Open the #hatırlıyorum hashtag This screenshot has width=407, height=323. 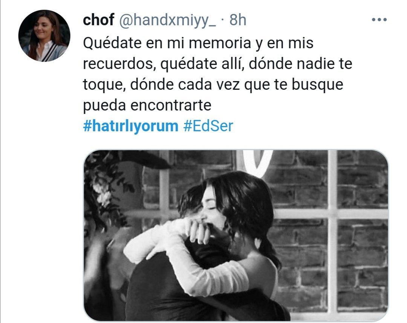point(130,126)
